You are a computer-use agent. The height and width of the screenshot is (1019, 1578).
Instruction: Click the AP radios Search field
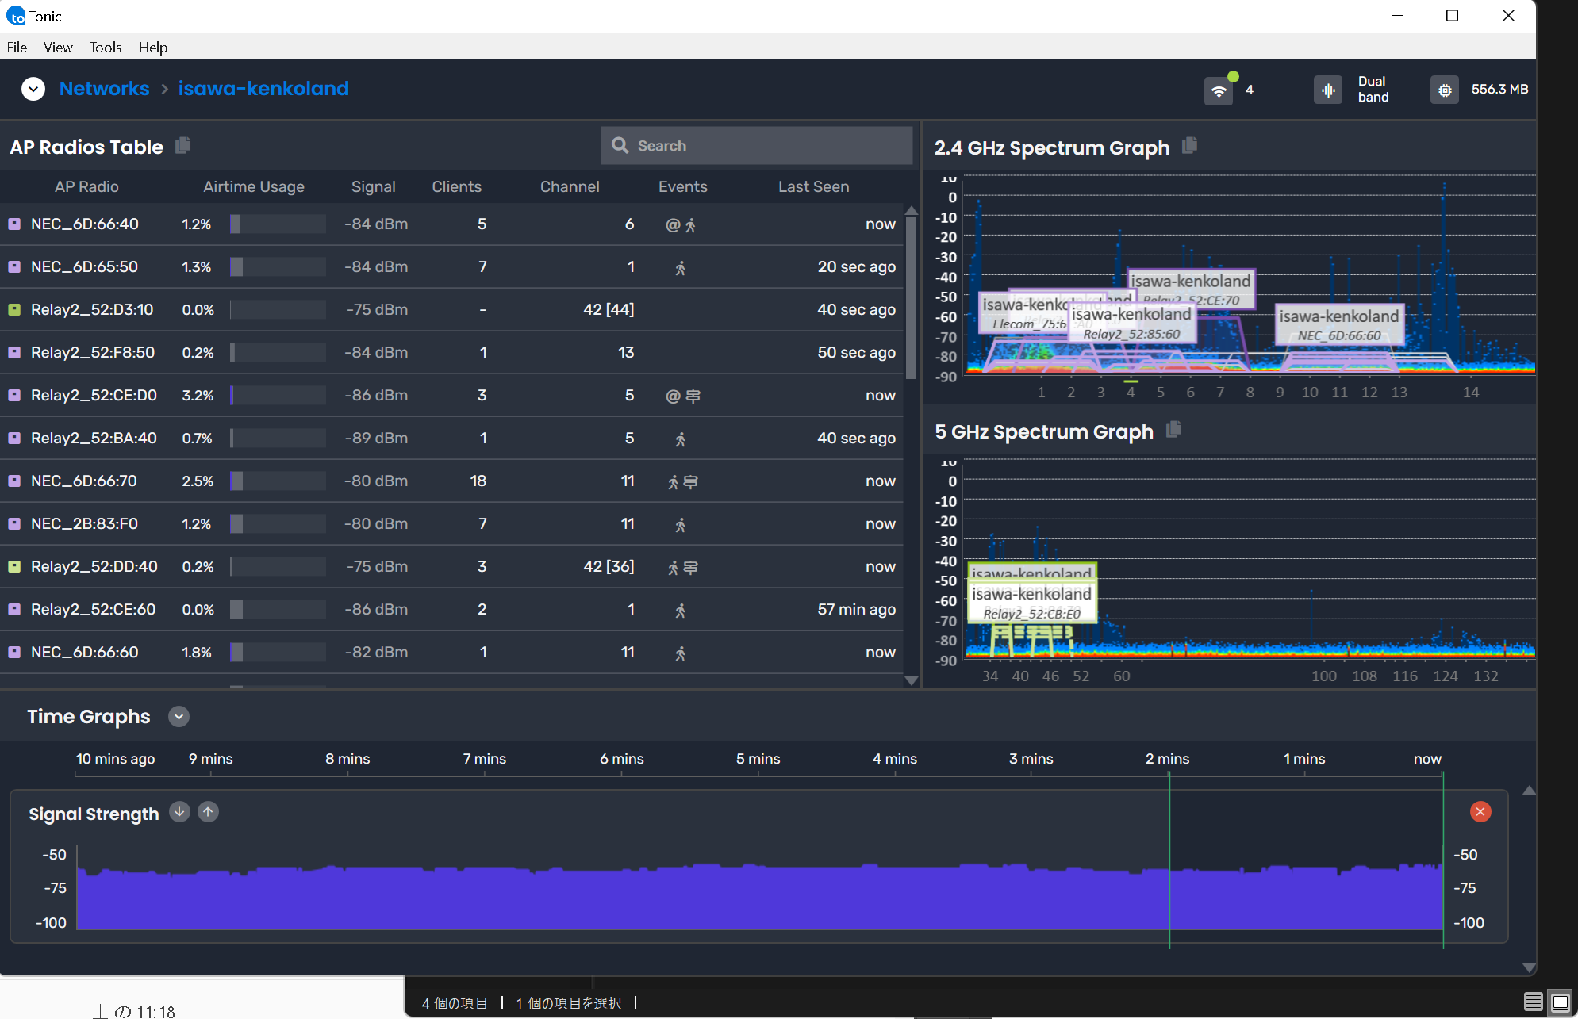click(x=758, y=146)
